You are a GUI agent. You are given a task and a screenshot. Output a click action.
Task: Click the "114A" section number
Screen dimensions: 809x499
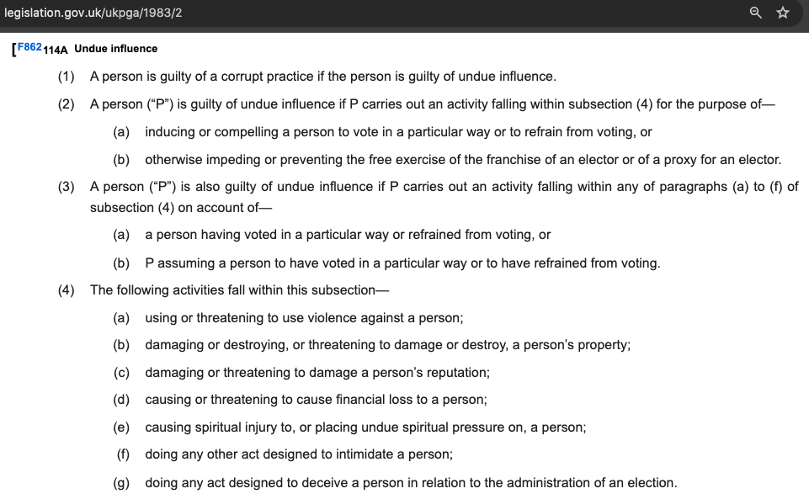click(55, 50)
